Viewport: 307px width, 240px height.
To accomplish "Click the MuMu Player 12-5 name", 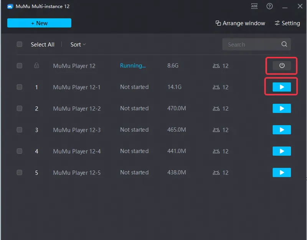I will 77,172.
